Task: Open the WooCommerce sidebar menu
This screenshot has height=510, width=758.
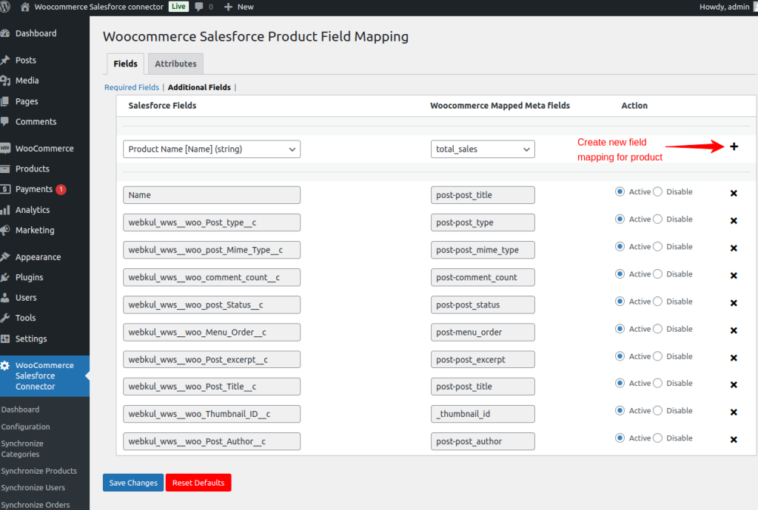Action: coord(44,149)
